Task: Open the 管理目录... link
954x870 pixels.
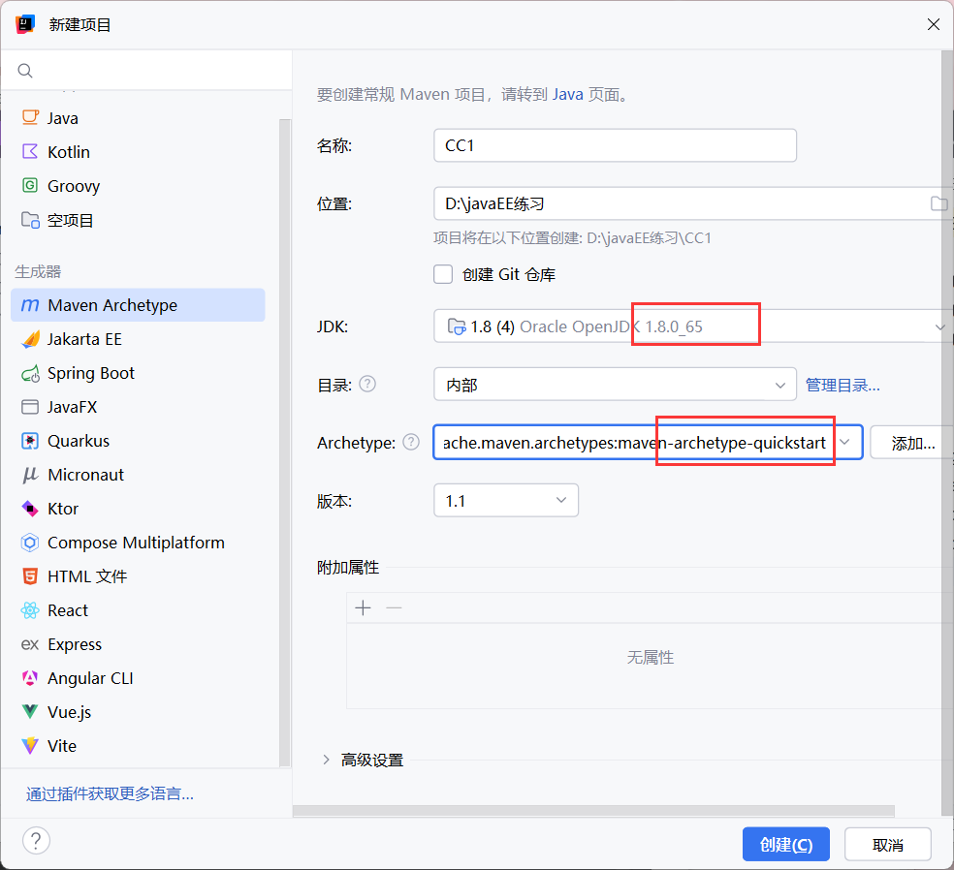Action: tap(843, 385)
